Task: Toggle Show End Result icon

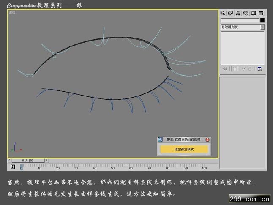Action: pyautogui.click(x=235, y=69)
